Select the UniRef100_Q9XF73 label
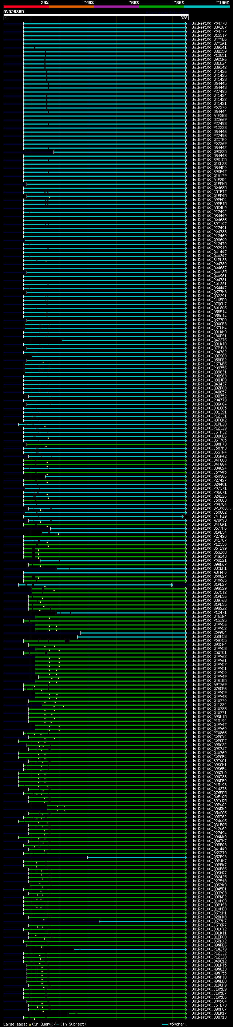233x1027 pixels. (209, 444)
